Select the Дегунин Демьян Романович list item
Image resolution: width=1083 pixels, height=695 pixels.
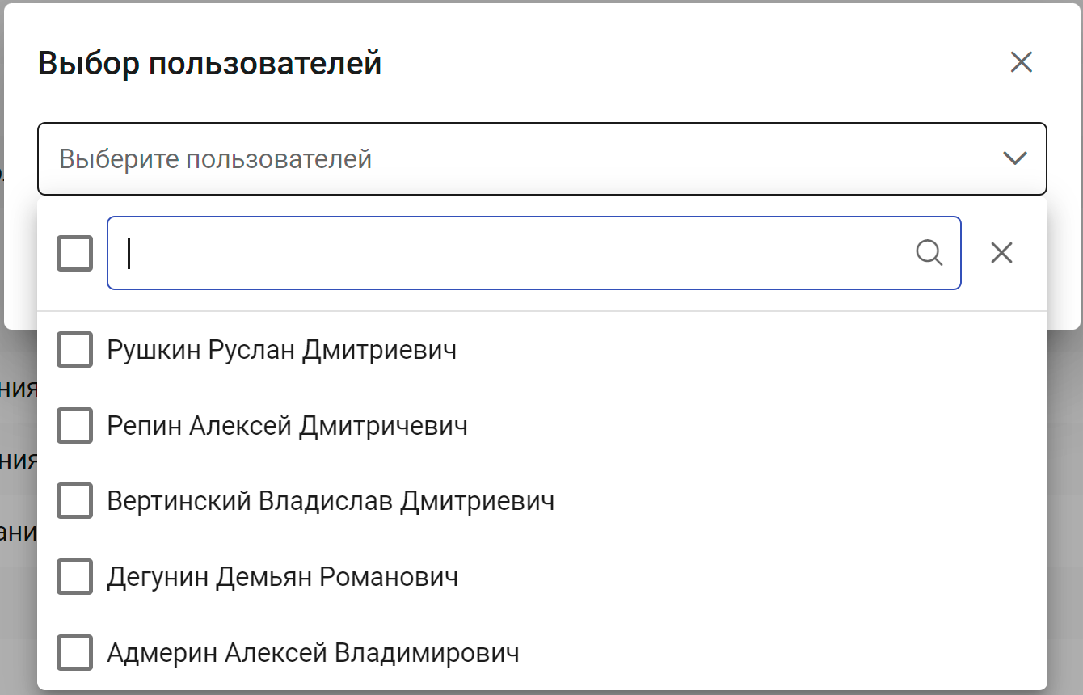282,577
